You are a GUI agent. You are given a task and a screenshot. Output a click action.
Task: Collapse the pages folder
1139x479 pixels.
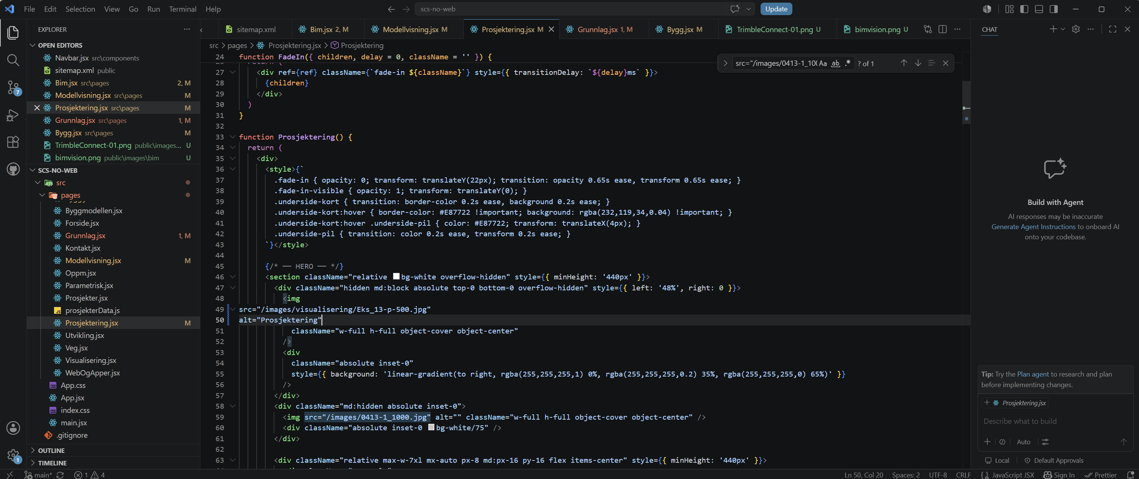click(42, 195)
